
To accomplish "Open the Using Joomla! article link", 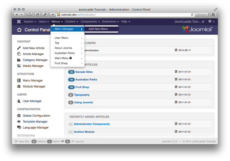I will coord(83,102).
